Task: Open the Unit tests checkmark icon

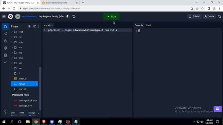Action: [x=5, y=62]
